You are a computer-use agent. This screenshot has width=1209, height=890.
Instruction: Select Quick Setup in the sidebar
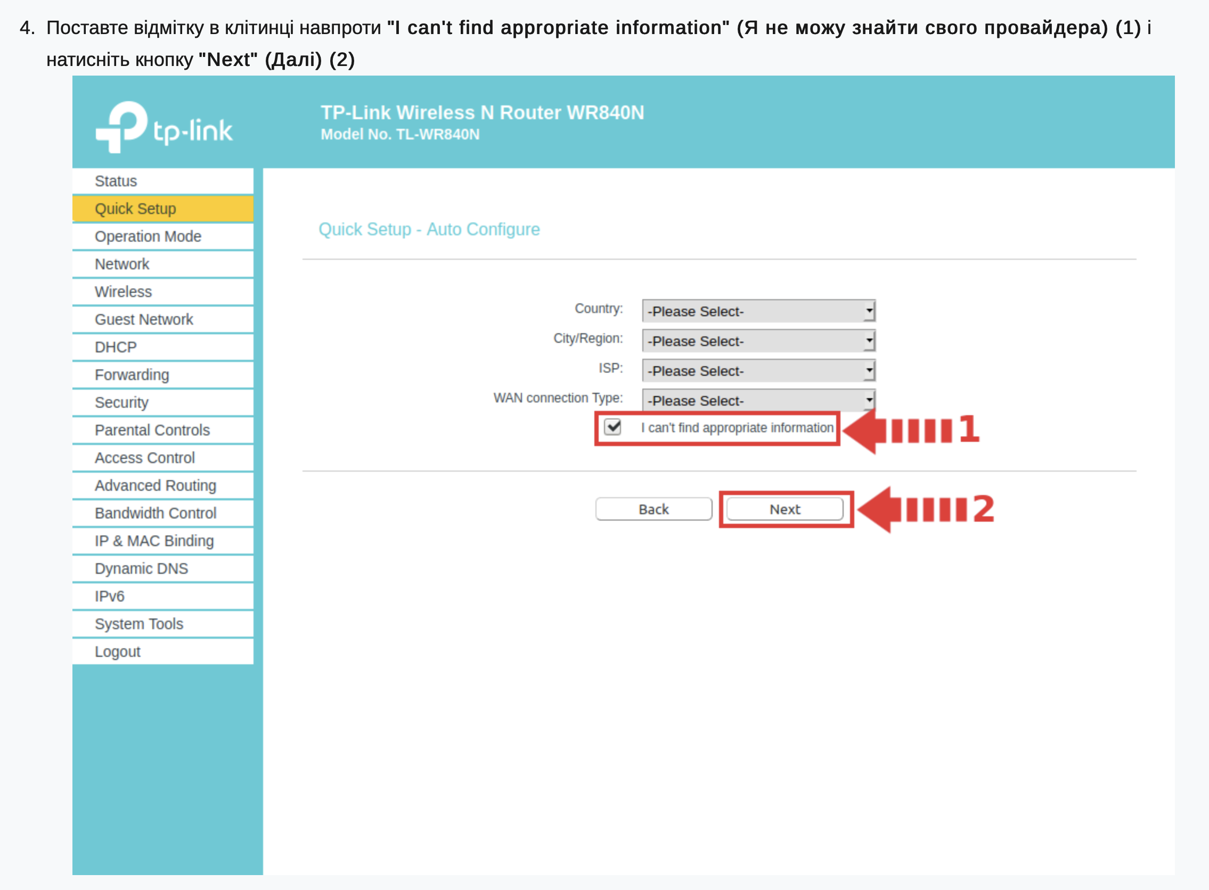tap(135, 209)
